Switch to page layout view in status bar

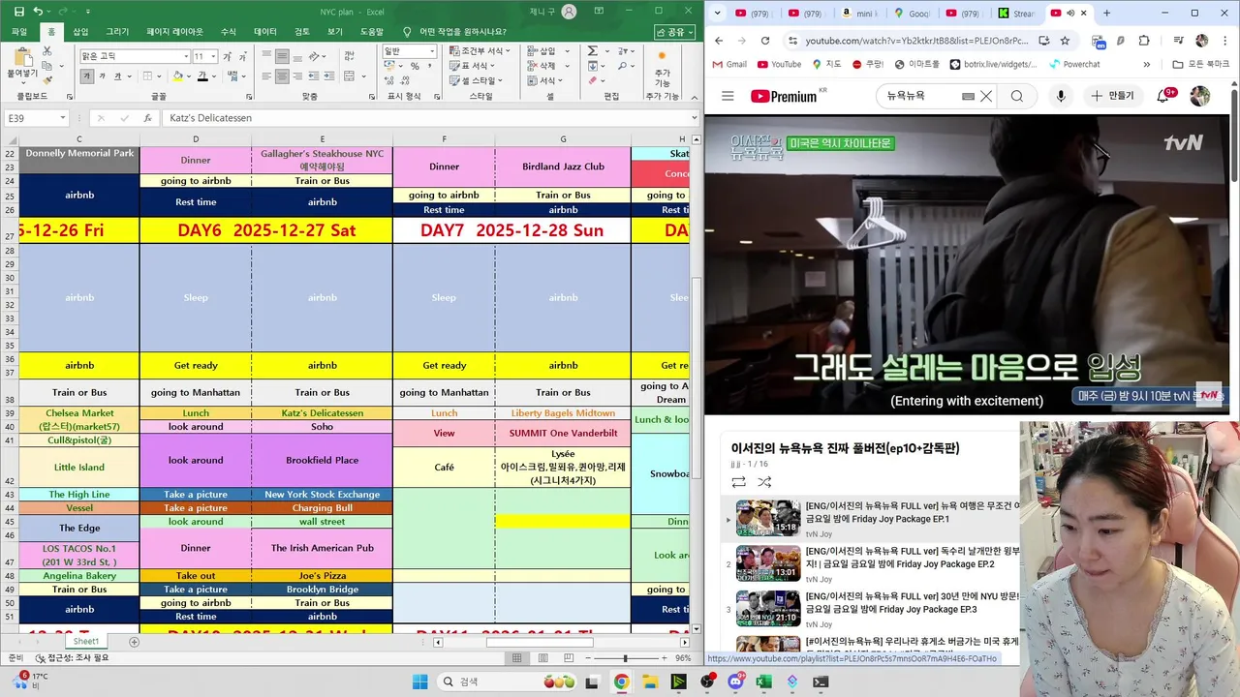pyautogui.click(x=542, y=657)
